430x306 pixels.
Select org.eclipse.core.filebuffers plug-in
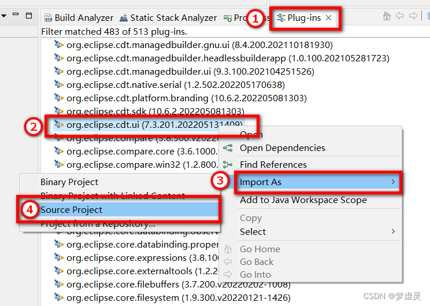[x=172, y=285]
